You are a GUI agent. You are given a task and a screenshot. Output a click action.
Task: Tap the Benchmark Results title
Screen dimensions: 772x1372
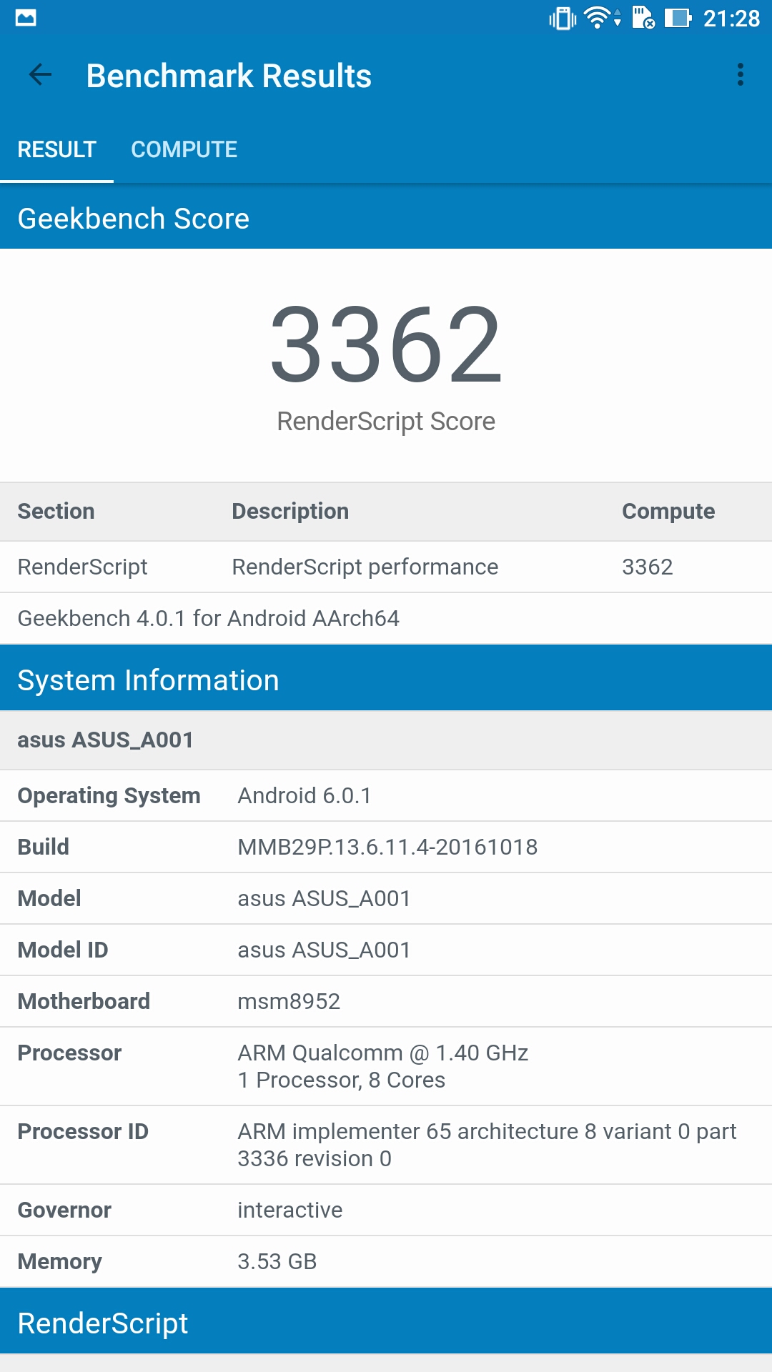click(229, 76)
